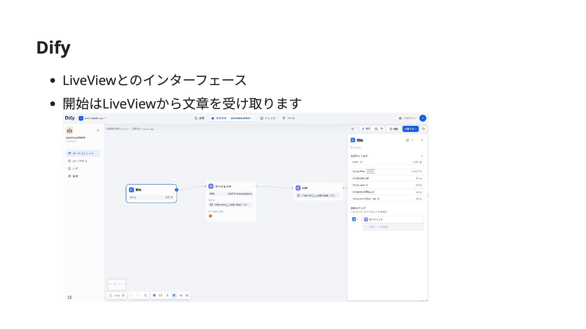
Task: Click the description field under 開始 title
Action: (x=387, y=147)
